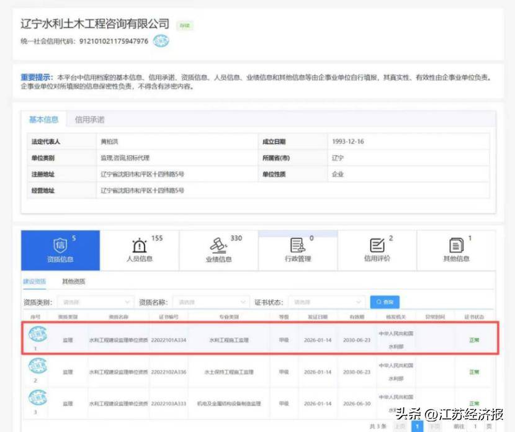Image resolution: width=515 pixels, height=432 pixels.
Task: Click the 机电及金属结构设备制造监理 cell
Action: [229, 403]
